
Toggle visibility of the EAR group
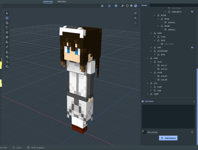192,47
